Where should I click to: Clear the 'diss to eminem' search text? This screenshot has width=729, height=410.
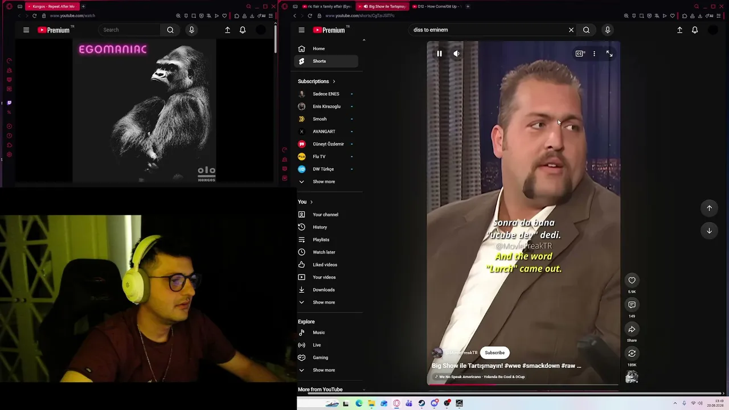tap(571, 30)
